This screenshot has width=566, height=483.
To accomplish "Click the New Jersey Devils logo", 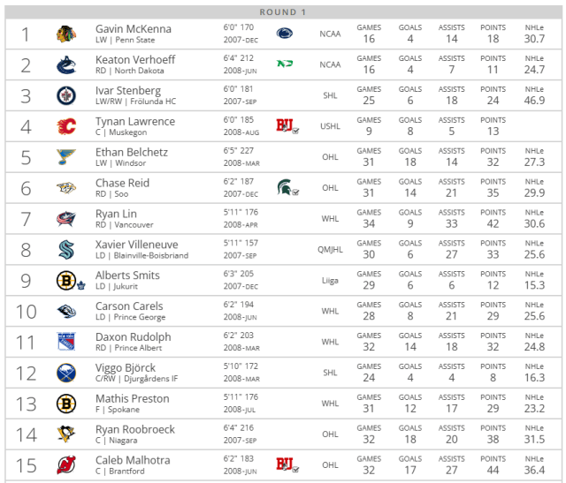I will coord(66,465).
